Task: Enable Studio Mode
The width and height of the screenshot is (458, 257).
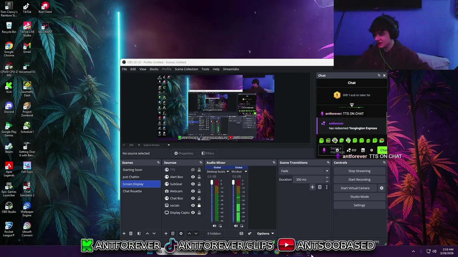Action: tap(359, 197)
